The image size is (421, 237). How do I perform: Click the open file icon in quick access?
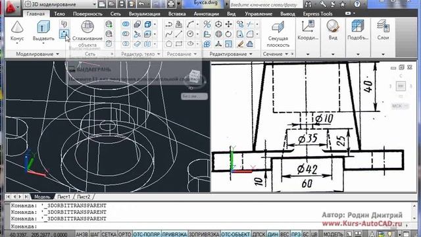coord(111,4)
